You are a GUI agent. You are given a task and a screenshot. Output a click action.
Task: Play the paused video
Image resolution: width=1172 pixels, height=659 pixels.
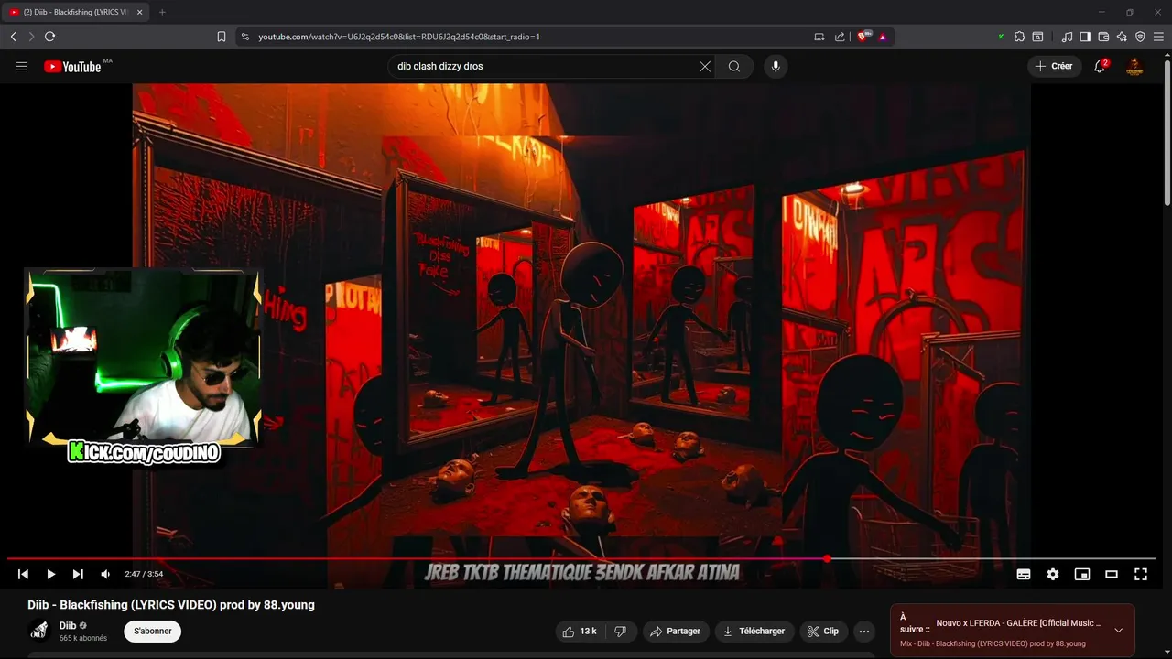point(51,574)
